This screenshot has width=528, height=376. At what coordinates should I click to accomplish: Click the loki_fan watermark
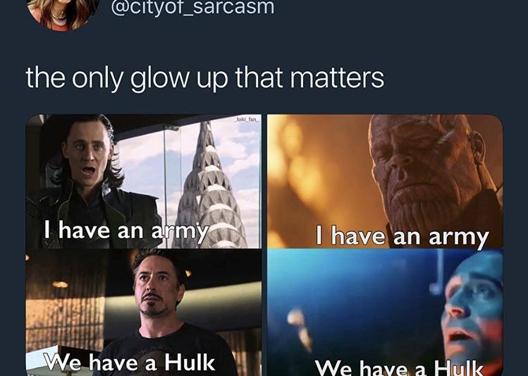pyautogui.click(x=247, y=119)
